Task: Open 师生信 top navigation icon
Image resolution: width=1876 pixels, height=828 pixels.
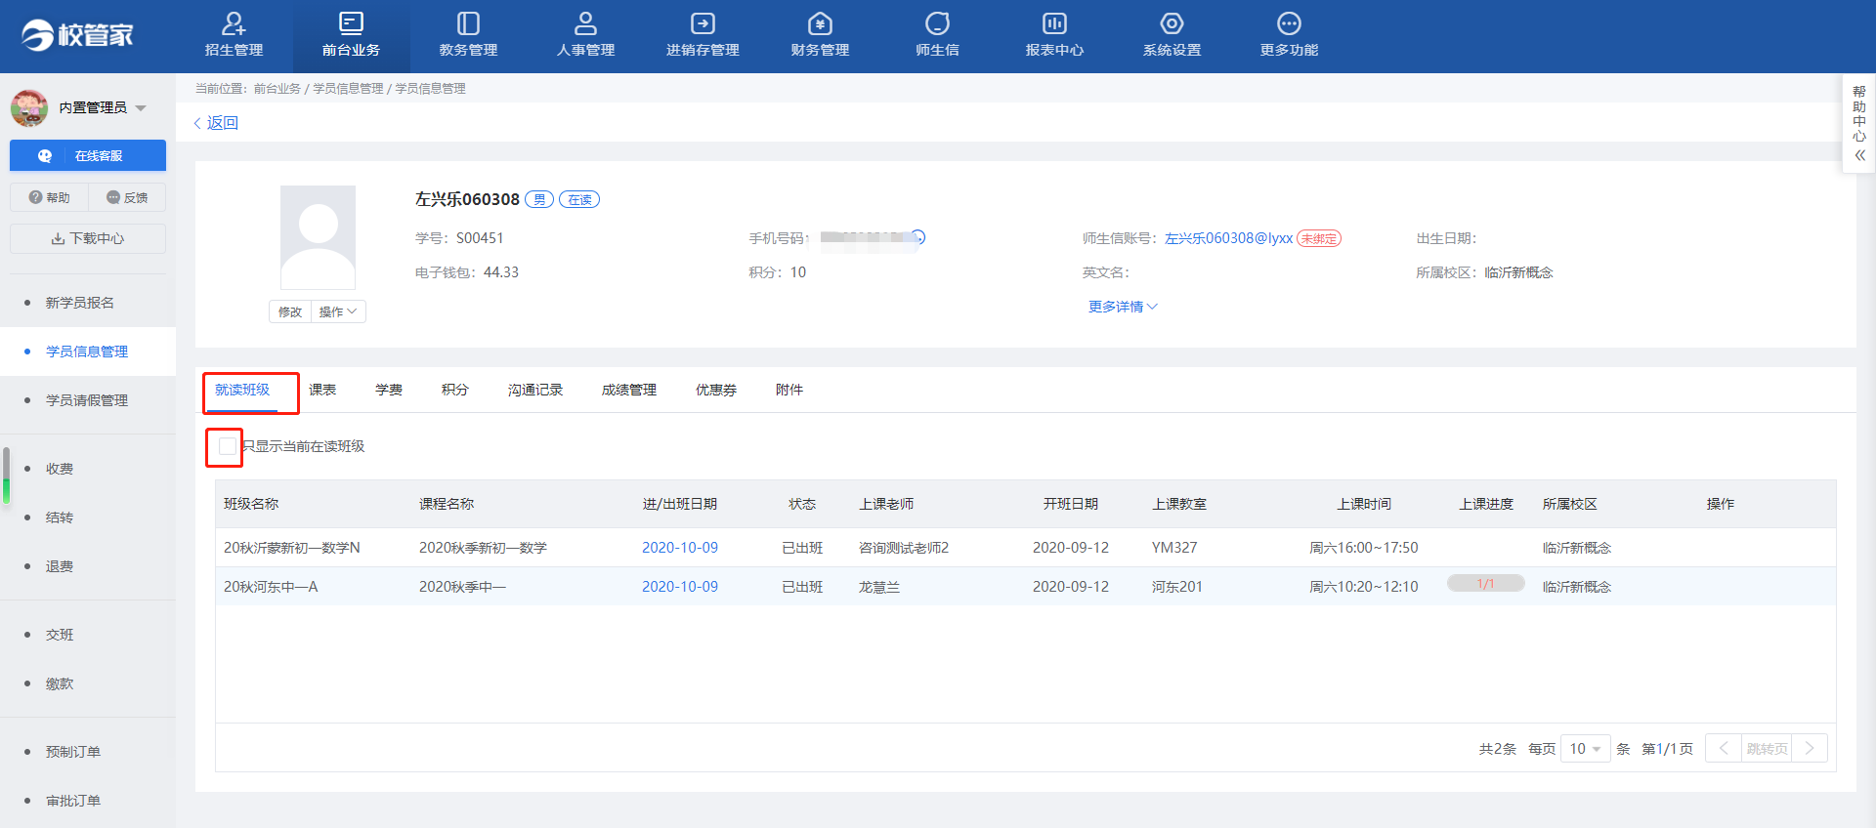Action: coord(937,23)
